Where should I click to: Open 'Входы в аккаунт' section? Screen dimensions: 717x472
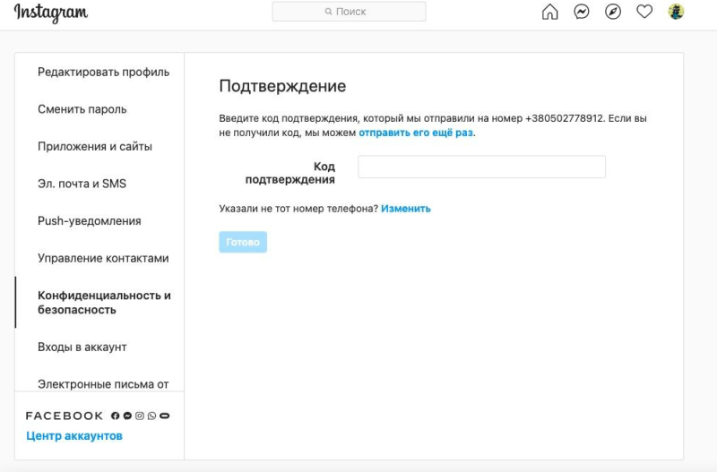point(82,348)
